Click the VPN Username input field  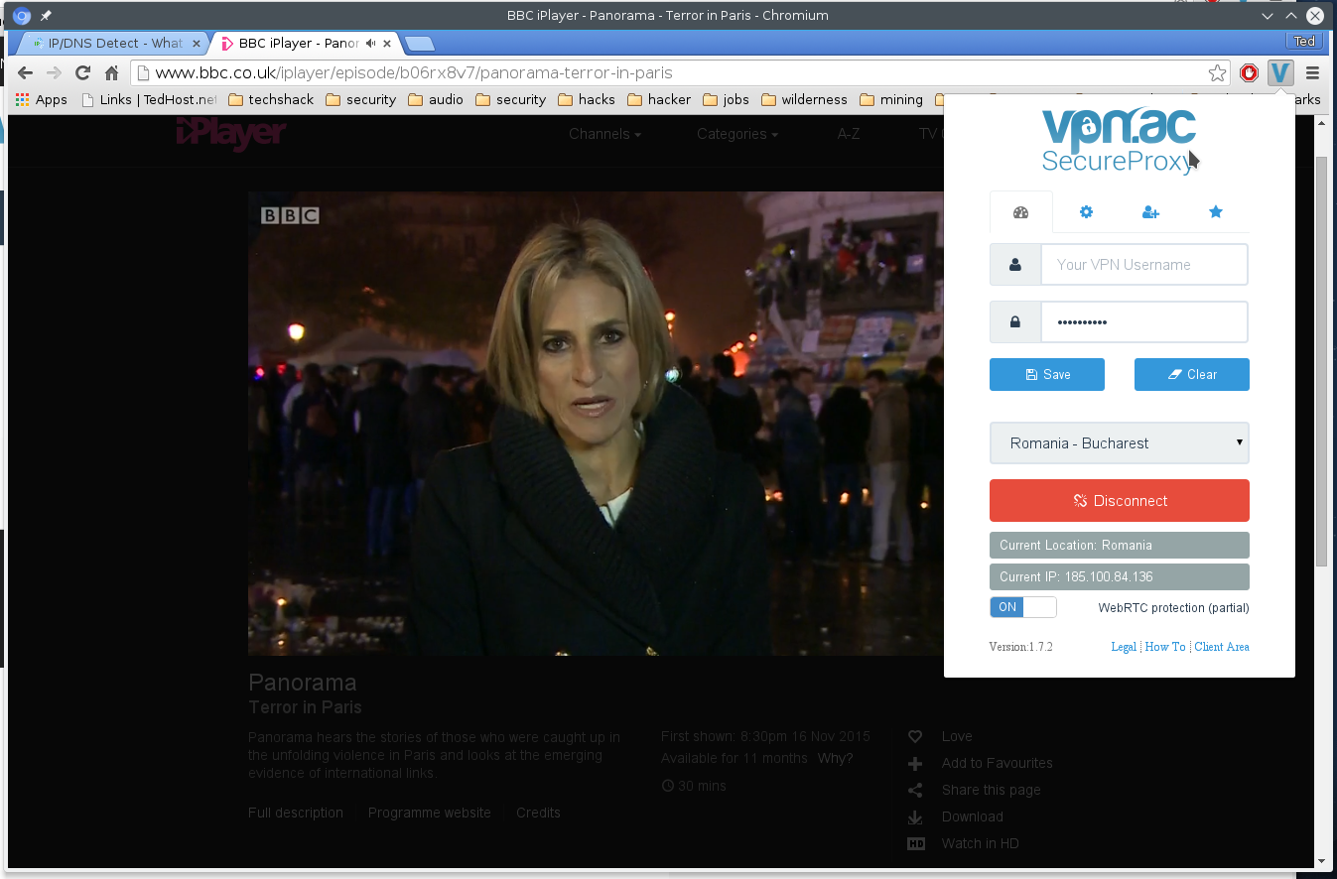[1143, 265]
